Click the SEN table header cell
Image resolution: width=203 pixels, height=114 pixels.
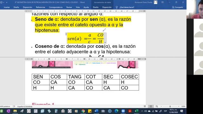click(41, 77)
